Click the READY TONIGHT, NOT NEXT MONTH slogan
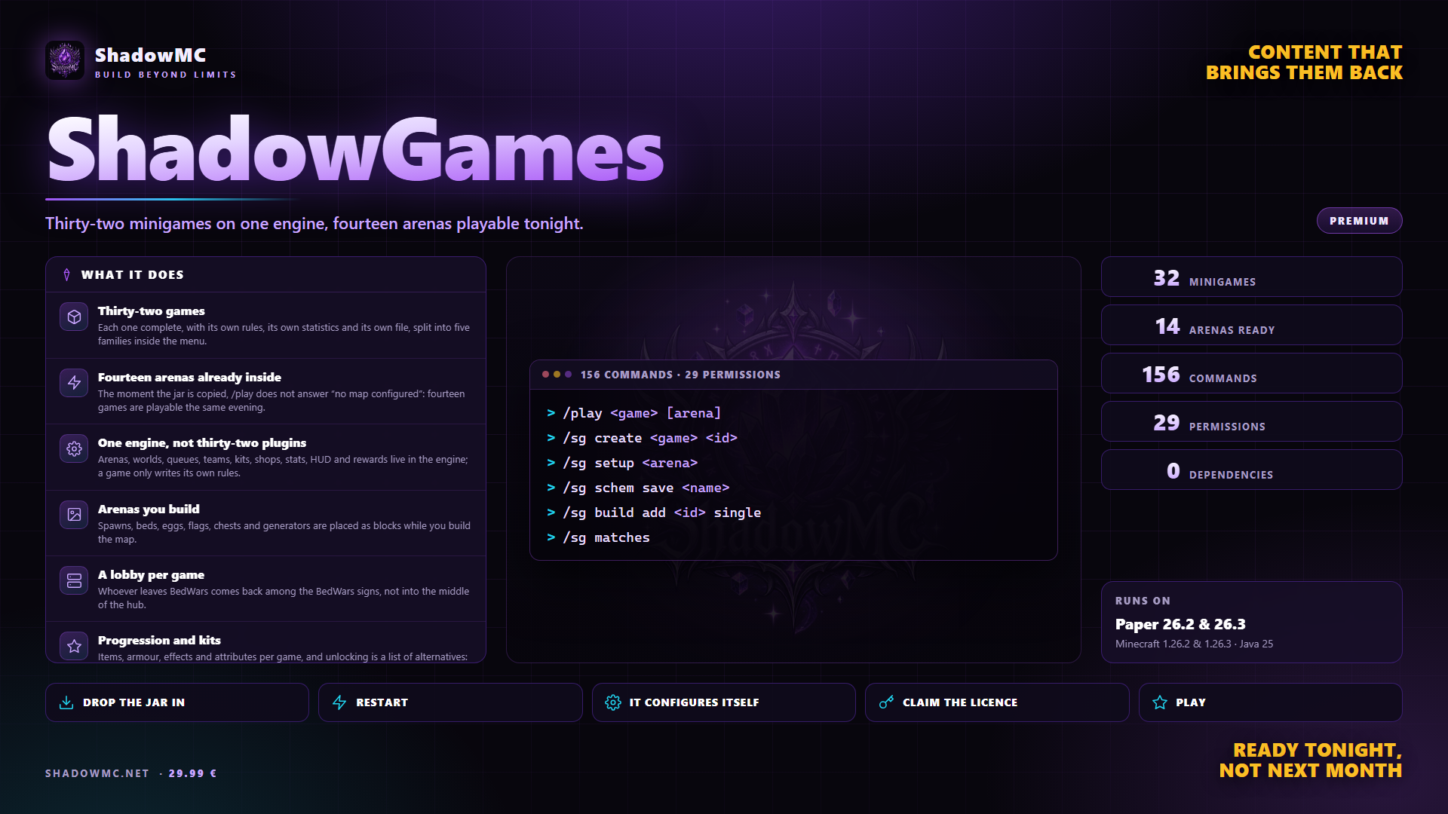The height and width of the screenshot is (814, 1448). 1311,760
